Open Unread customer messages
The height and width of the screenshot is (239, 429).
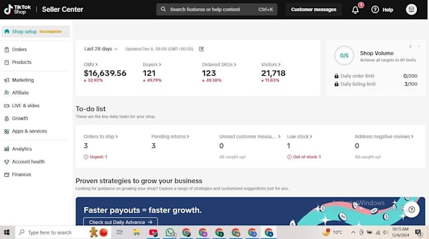[x=250, y=136]
